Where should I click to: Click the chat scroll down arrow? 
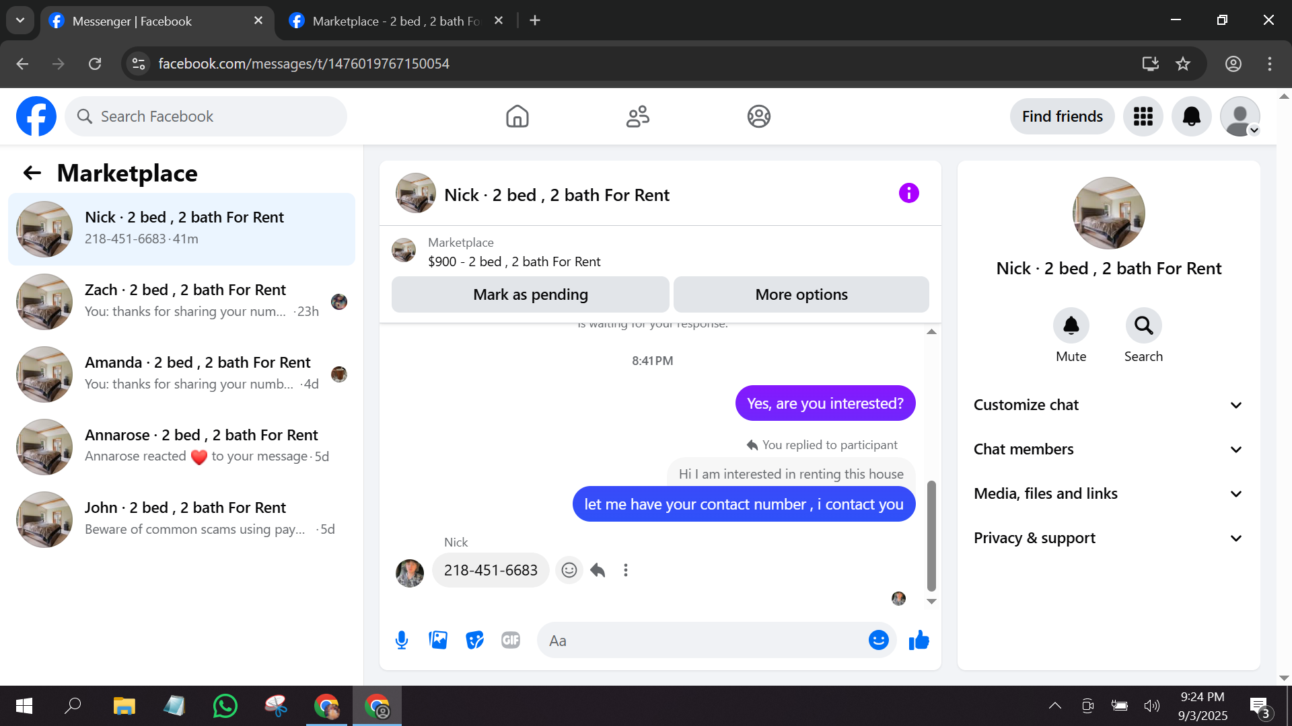pyautogui.click(x=931, y=602)
